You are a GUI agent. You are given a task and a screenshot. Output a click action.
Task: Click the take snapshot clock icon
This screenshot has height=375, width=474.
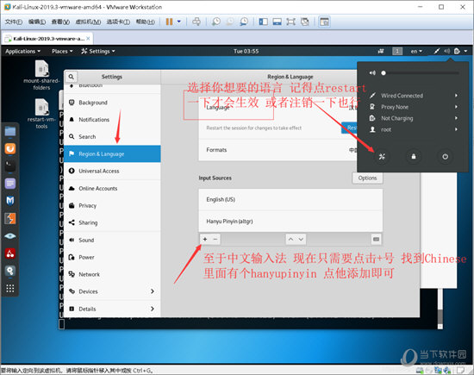[216, 22]
